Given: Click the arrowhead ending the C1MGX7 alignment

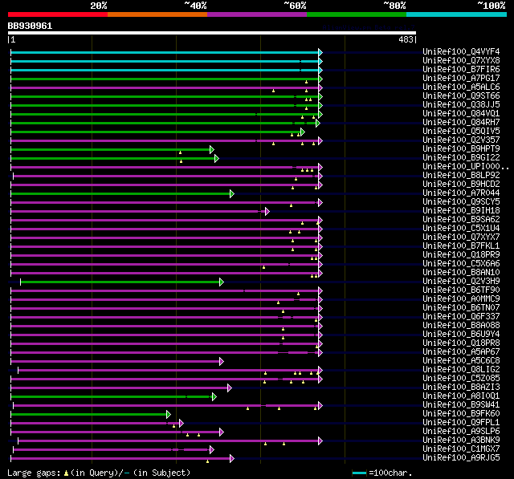Looking at the screenshot, I should pos(212,450).
